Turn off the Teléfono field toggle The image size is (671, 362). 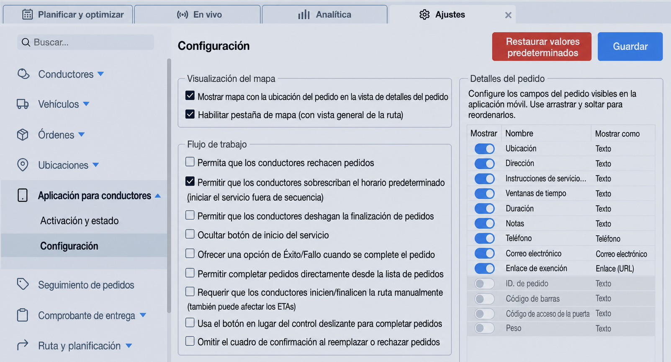point(484,238)
